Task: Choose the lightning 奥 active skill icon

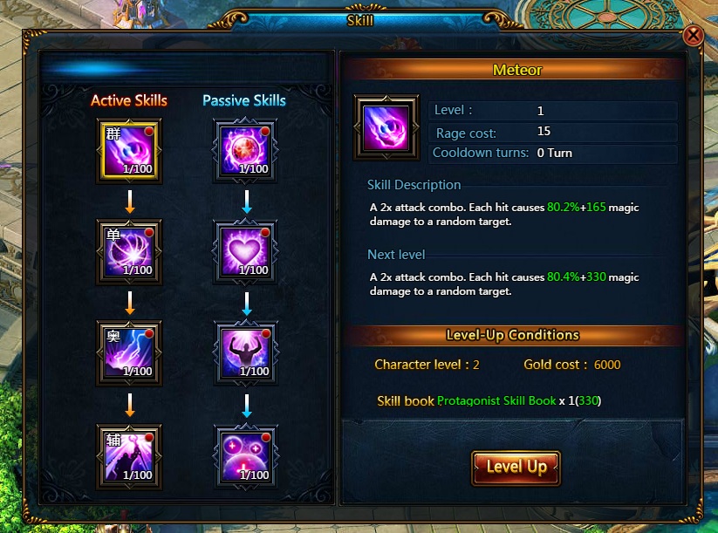Action: pos(129,353)
